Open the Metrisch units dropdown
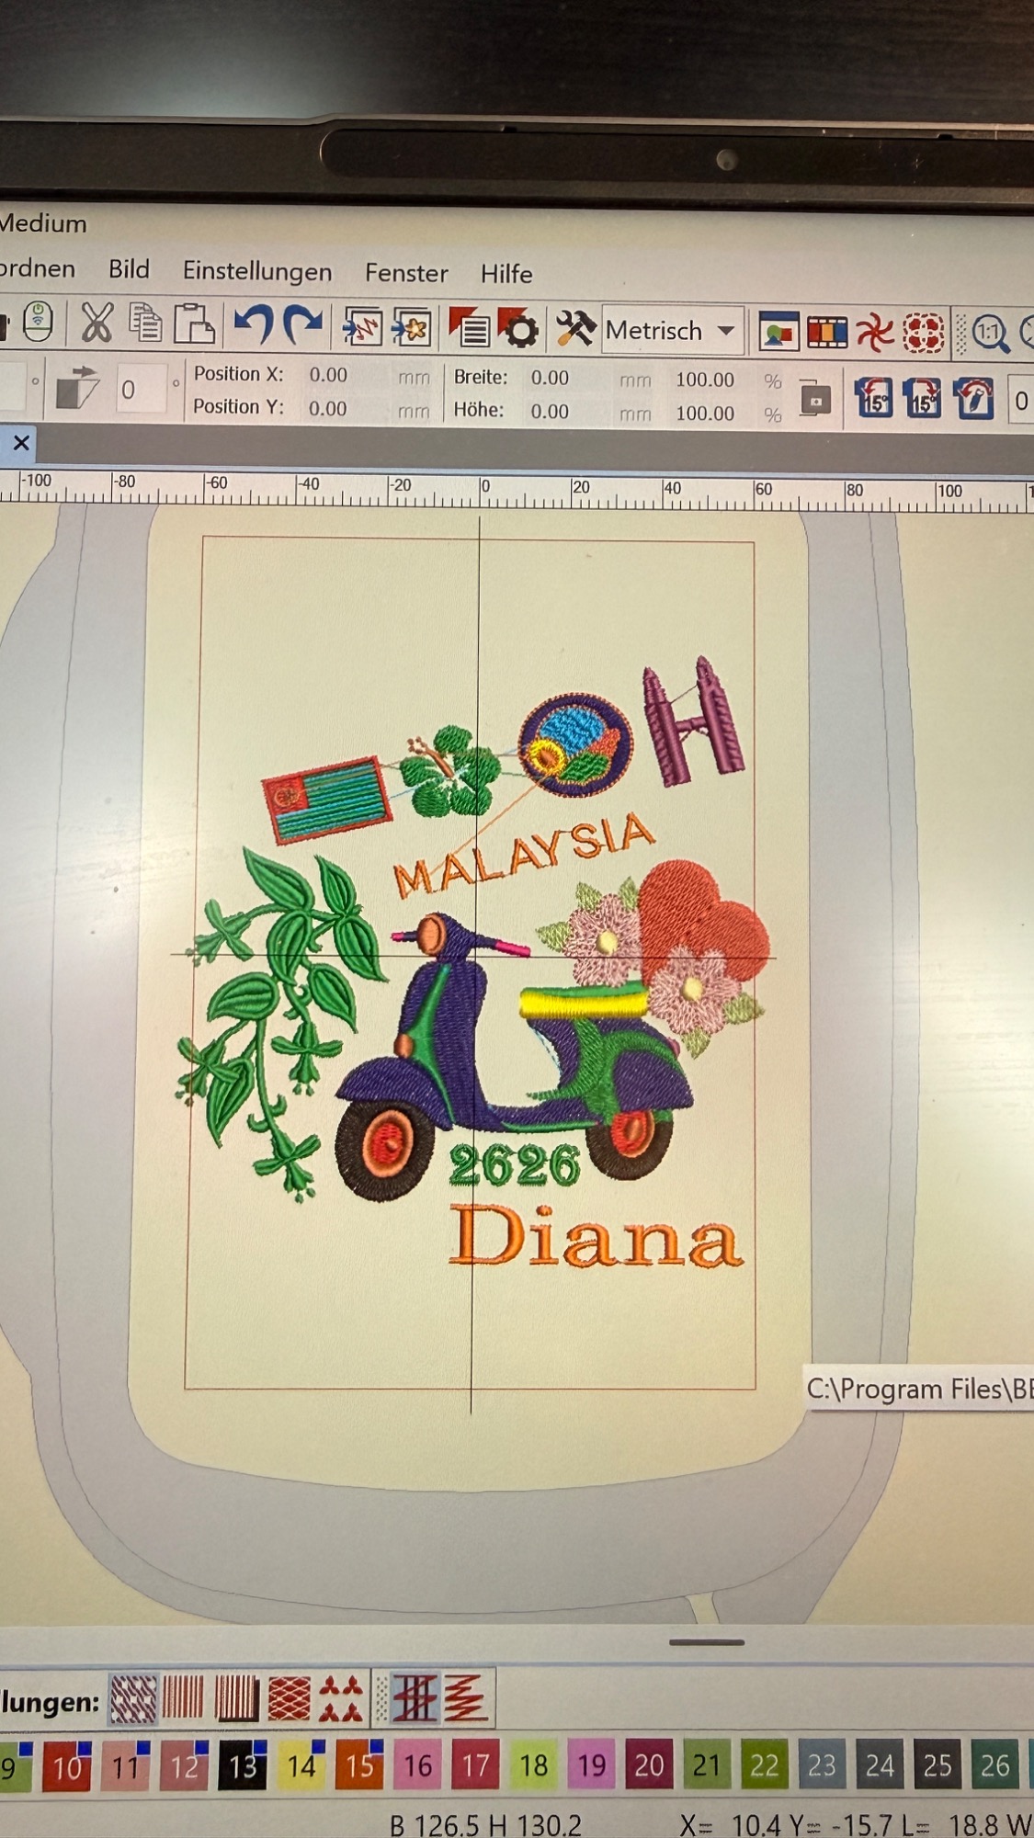Viewport: 1034px width, 1838px height. tap(673, 330)
